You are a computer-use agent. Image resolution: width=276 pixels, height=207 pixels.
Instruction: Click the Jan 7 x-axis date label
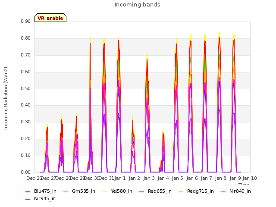[206, 178]
